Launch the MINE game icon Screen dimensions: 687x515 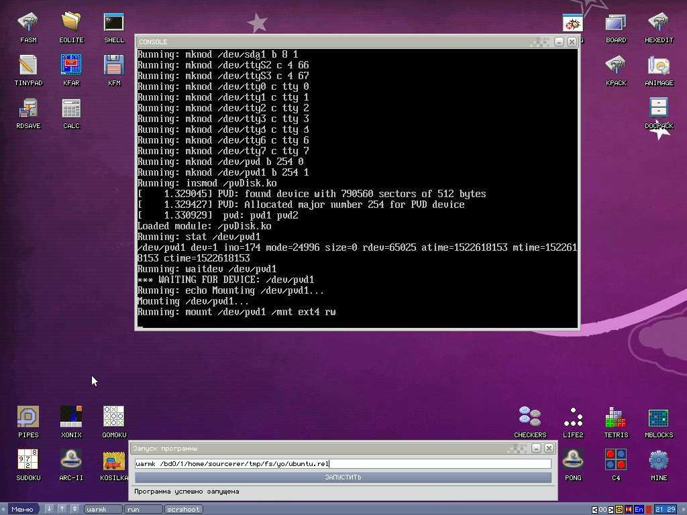pyautogui.click(x=659, y=461)
